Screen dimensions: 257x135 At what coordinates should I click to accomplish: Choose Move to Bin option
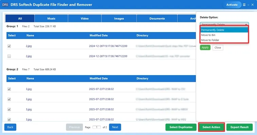pyautogui.click(x=224, y=35)
